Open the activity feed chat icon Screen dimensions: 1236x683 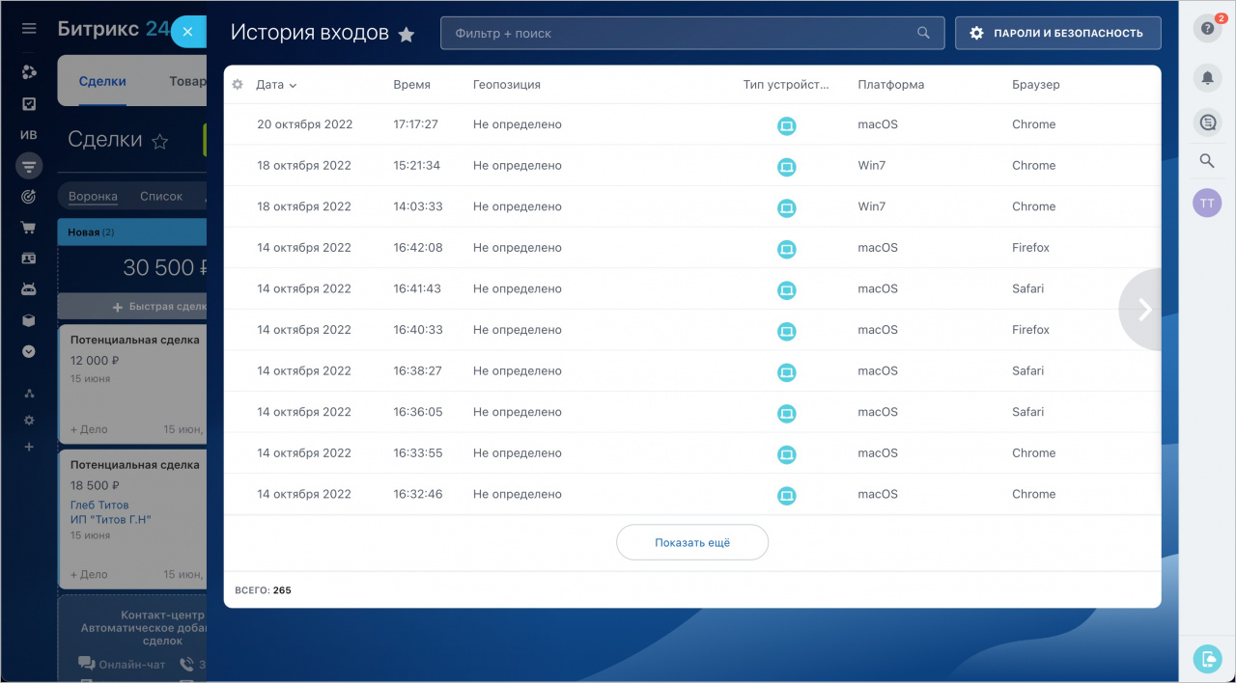point(1207,123)
